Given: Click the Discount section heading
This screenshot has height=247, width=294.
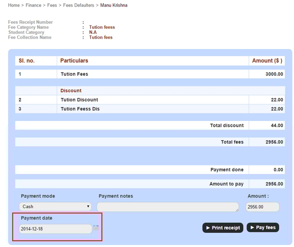Looking at the screenshot, I should point(71,91).
